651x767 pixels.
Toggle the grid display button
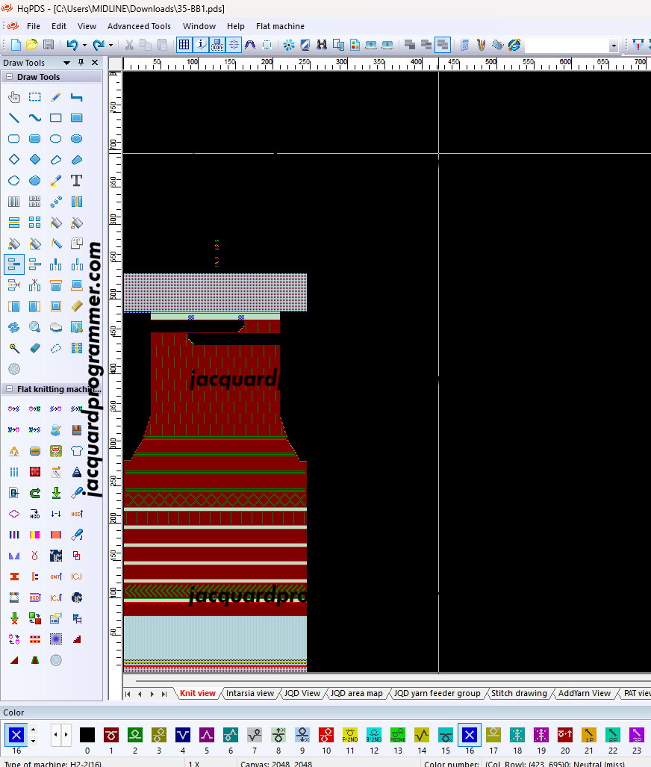184,45
